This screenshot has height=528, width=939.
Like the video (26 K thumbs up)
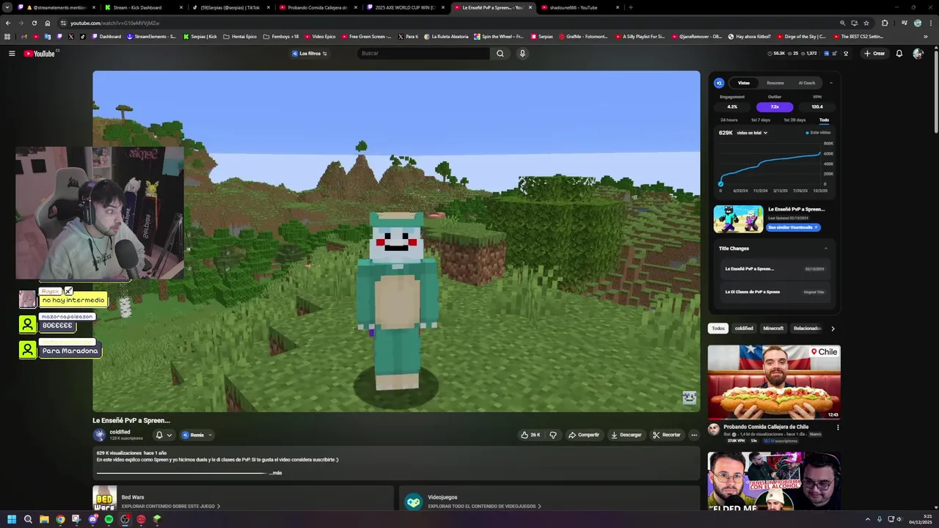(x=530, y=435)
